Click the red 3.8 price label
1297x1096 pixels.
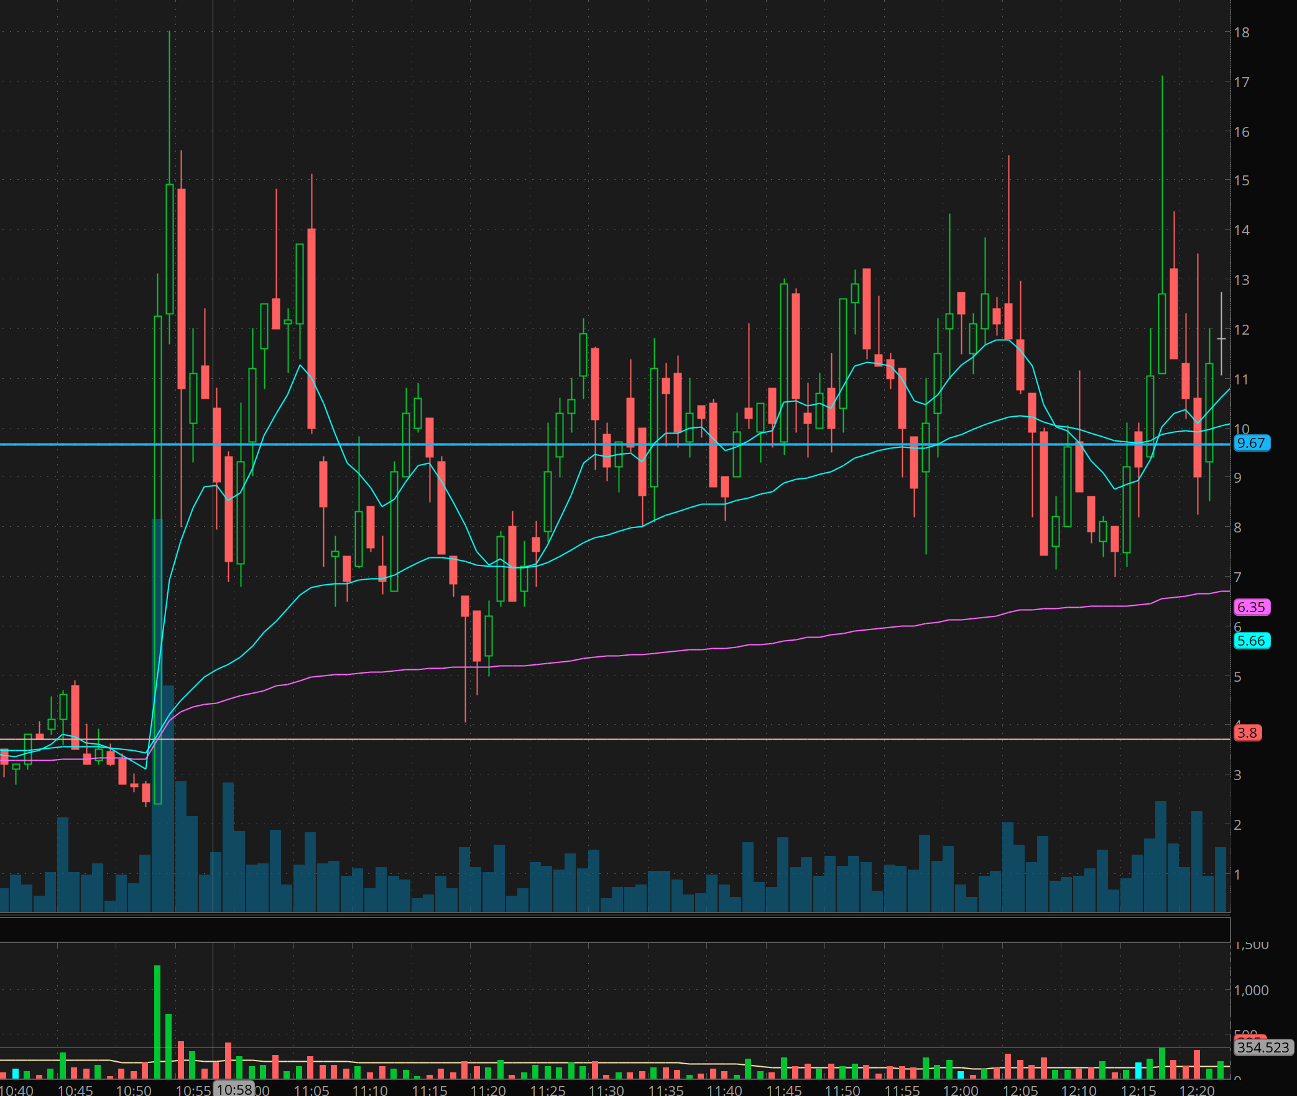[1247, 733]
